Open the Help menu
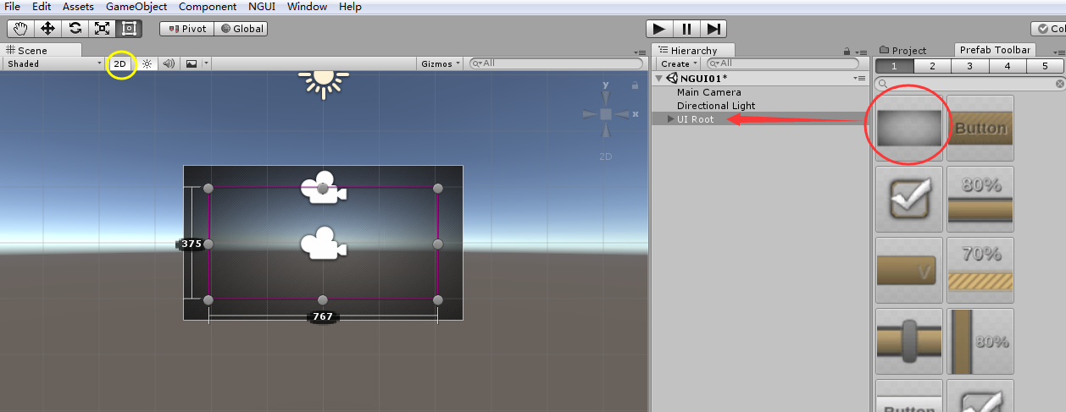 coord(350,7)
